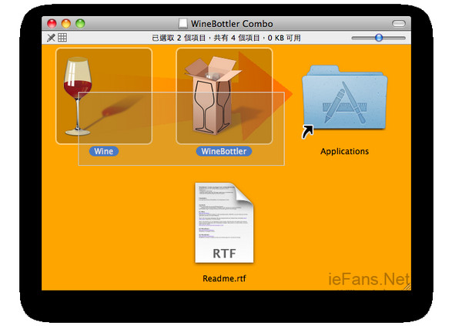Toggle the toolbar with the pill button

tap(399, 24)
